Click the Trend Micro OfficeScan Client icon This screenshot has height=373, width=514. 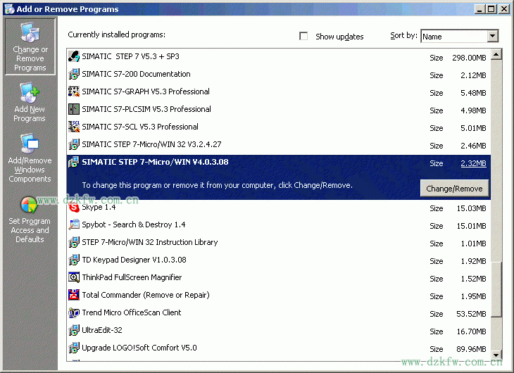[74, 312]
